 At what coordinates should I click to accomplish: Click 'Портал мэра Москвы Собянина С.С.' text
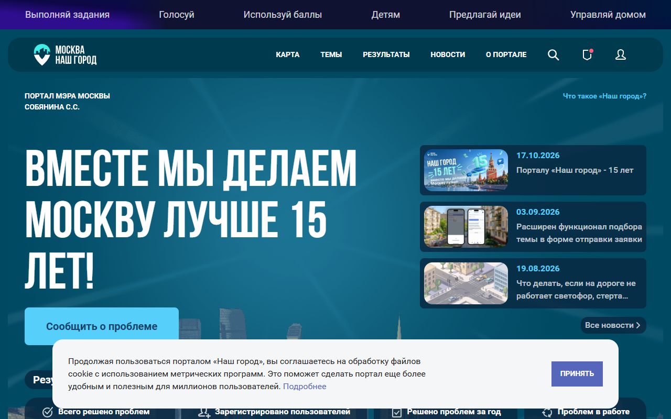[x=67, y=102]
